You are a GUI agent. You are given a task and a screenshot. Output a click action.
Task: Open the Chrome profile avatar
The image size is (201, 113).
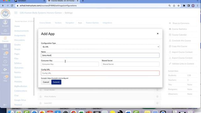tap(193, 6)
